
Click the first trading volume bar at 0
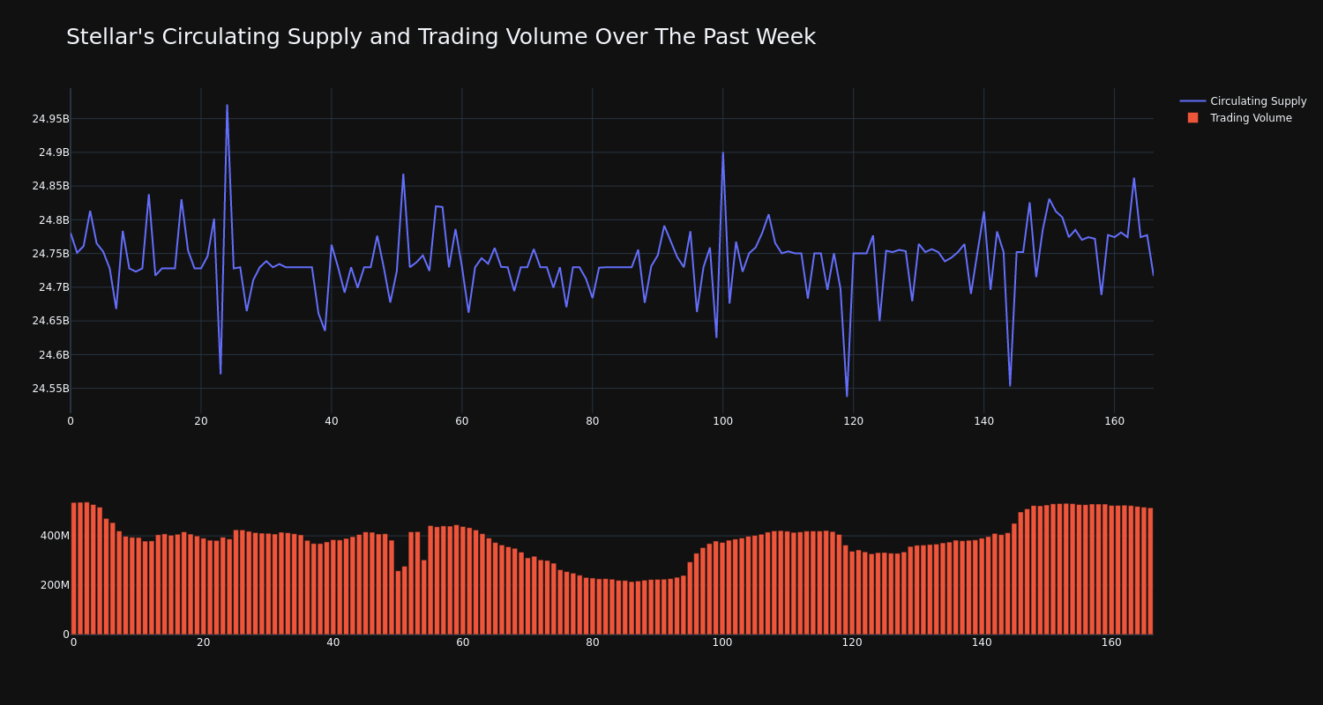[x=74, y=568]
